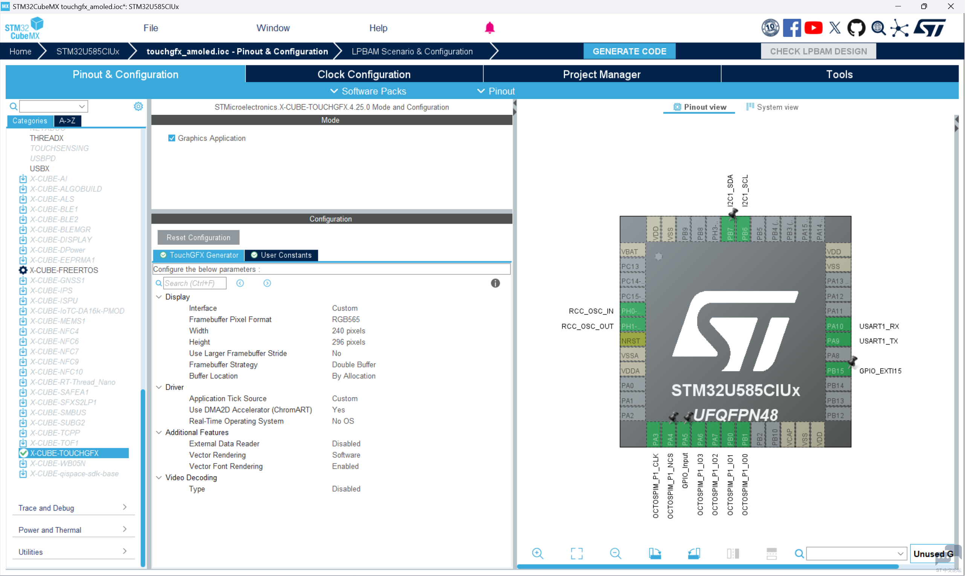The width and height of the screenshot is (965, 576).
Task: Click the ST logo icon
Action: tap(929, 28)
